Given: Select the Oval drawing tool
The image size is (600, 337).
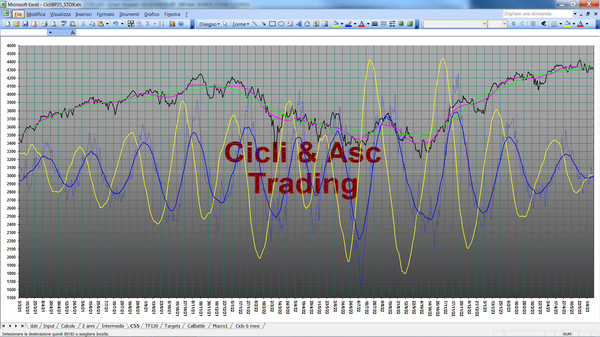Looking at the screenshot, I should pyautogui.click(x=281, y=24).
